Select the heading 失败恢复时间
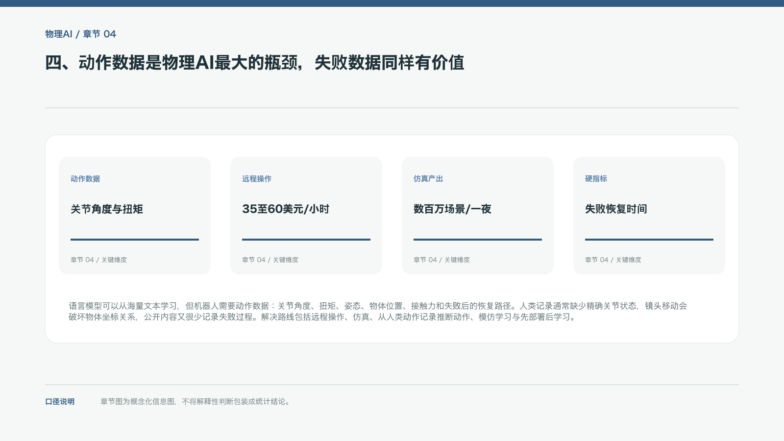 (616, 209)
